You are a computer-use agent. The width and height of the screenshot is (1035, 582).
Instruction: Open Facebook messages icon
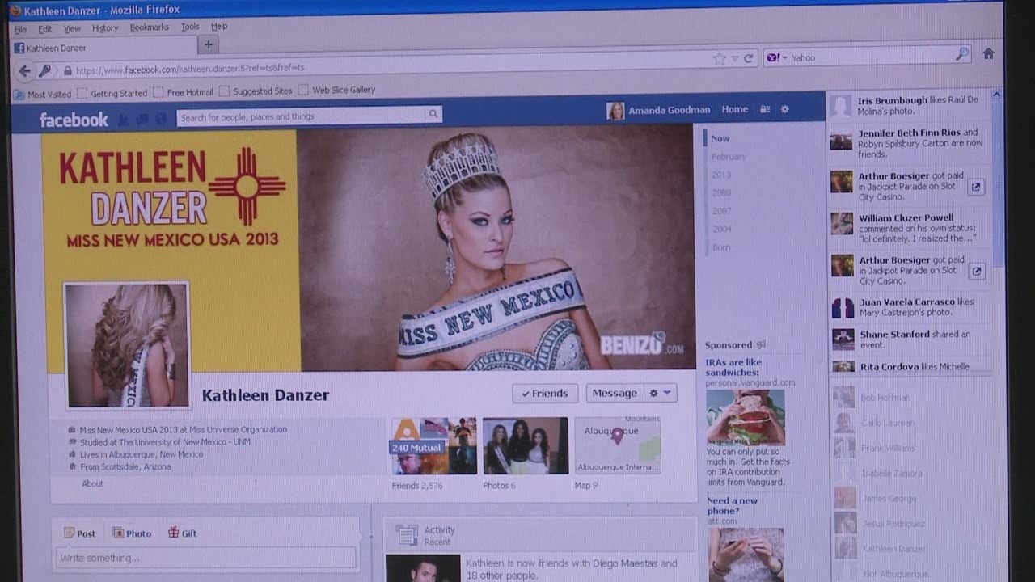(142, 120)
